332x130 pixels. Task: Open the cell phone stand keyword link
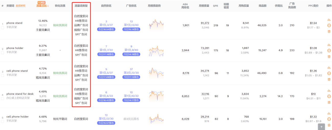17,71
